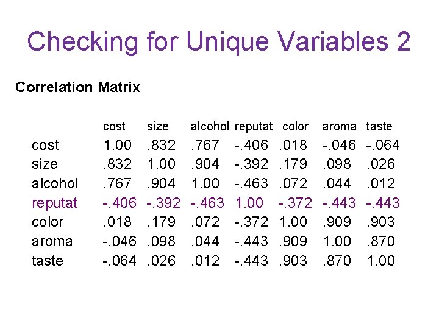This screenshot has width=439, height=329.
Task: Click the 'taste' column header
Action: coord(379,126)
